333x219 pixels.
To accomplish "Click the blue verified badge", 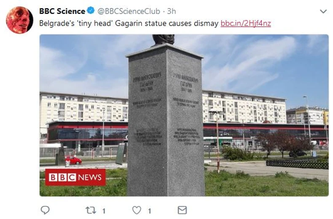I will point(92,11).
